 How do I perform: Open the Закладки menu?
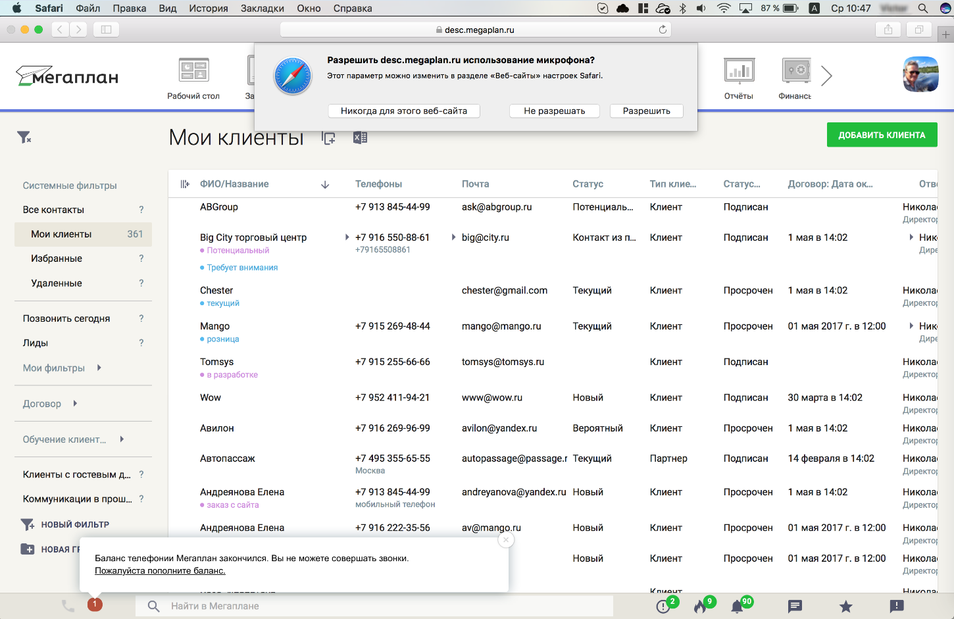pos(263,9)
